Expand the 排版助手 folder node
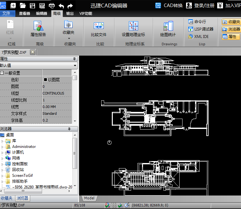 [2, 182]
